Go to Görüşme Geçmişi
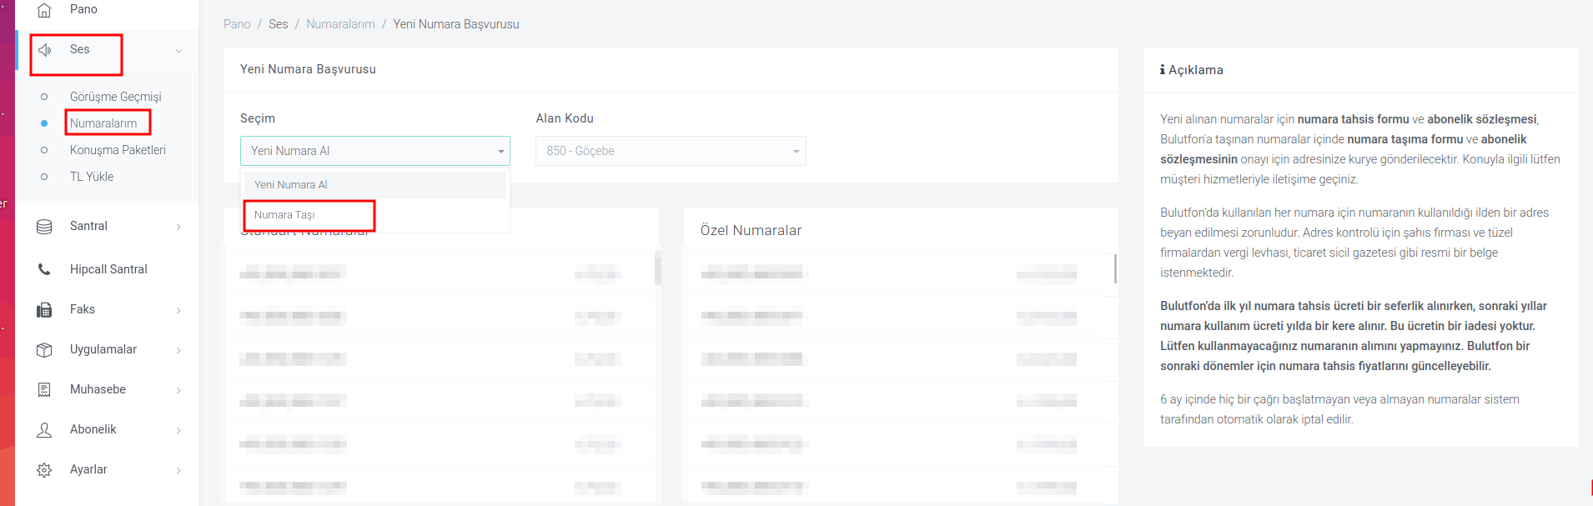 [116, 97]
